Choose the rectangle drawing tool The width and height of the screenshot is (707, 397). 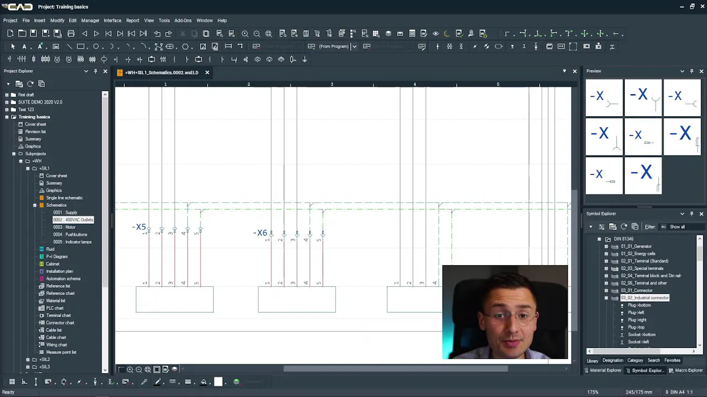click(x=81, y=46)
